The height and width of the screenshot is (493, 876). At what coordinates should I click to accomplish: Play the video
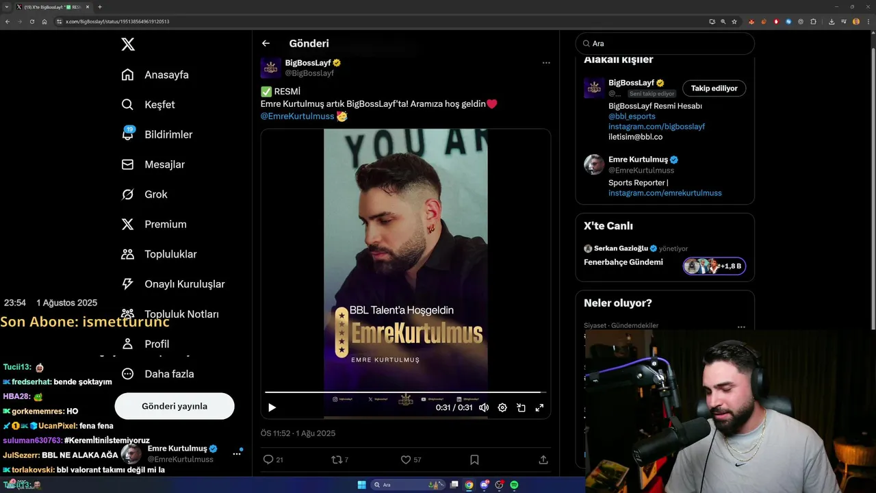[272, 407]
